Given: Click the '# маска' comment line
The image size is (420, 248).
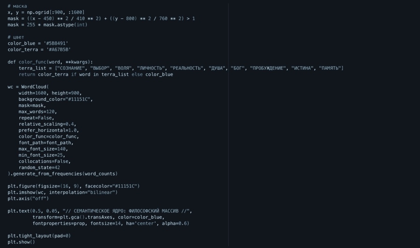Looking at the screenshot, I should pos(17,6).
